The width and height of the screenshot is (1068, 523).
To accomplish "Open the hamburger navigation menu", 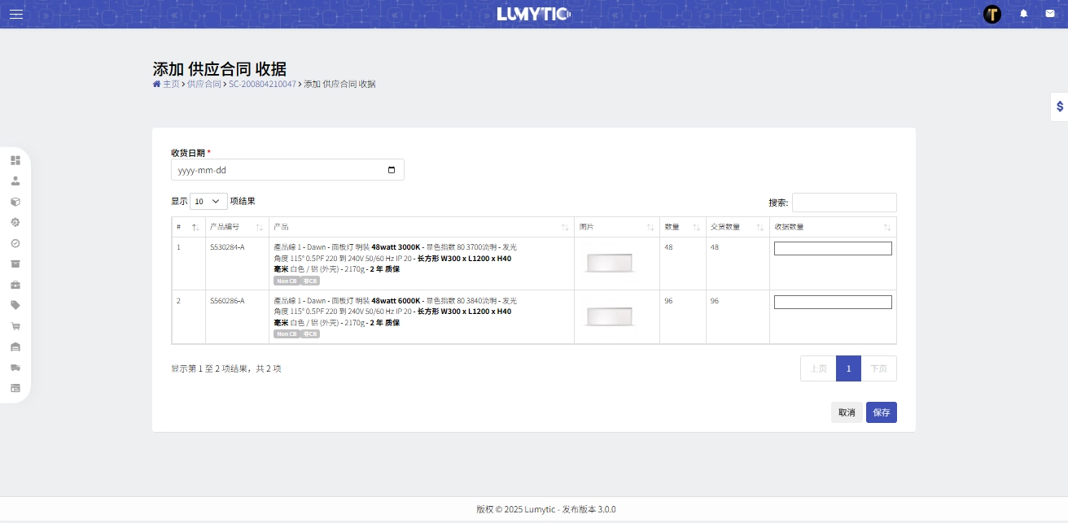I will click(x=15, y=13).
